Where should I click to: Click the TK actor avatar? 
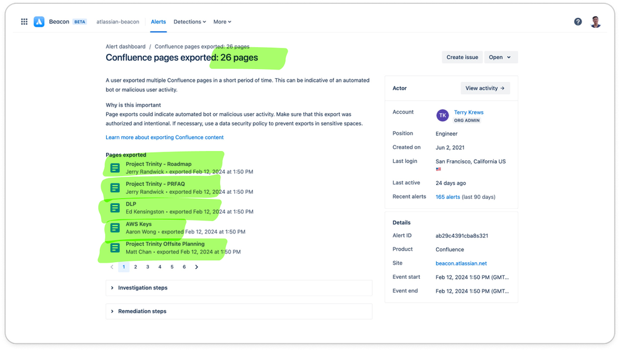[442, 116]
